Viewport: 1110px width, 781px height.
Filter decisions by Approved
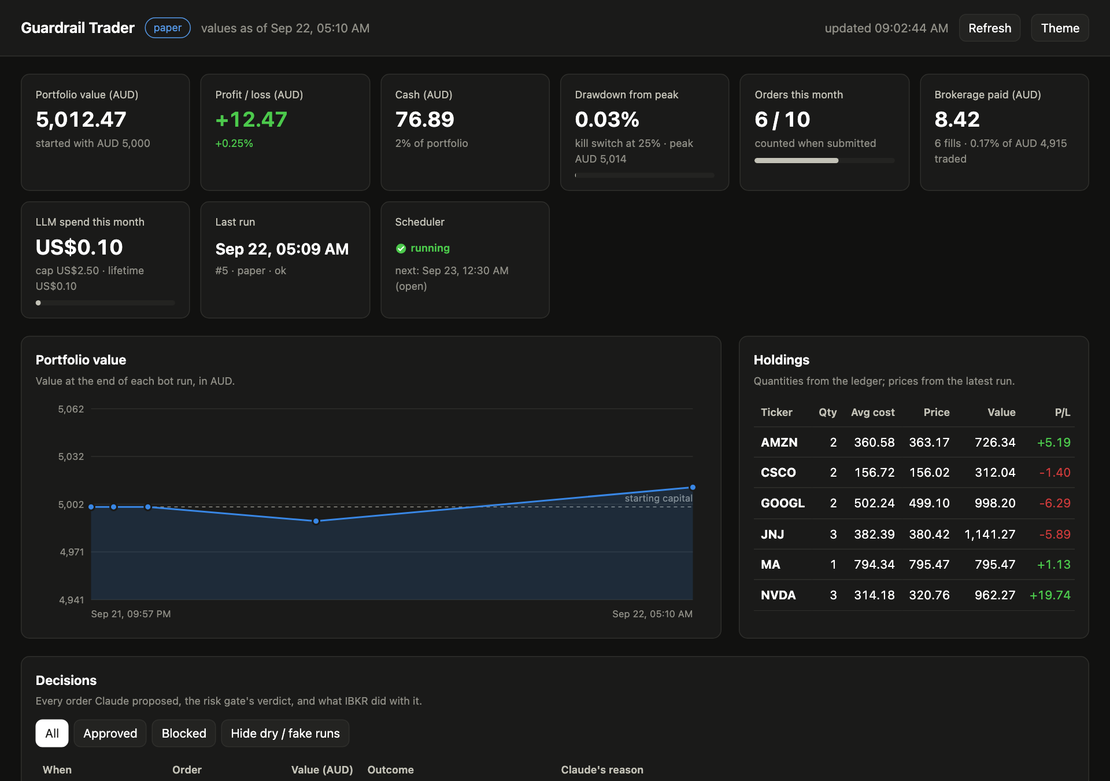(110, 733)
